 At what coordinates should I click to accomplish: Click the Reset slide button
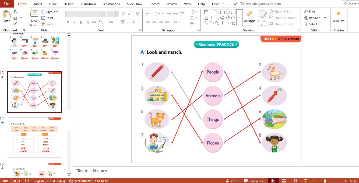point(47,18)
